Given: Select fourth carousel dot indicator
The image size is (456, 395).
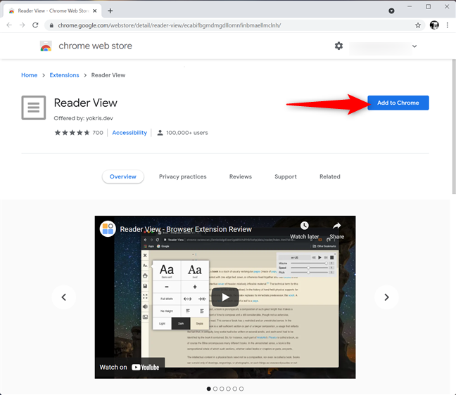Looking at the screenshot, I should pos(228,389).
